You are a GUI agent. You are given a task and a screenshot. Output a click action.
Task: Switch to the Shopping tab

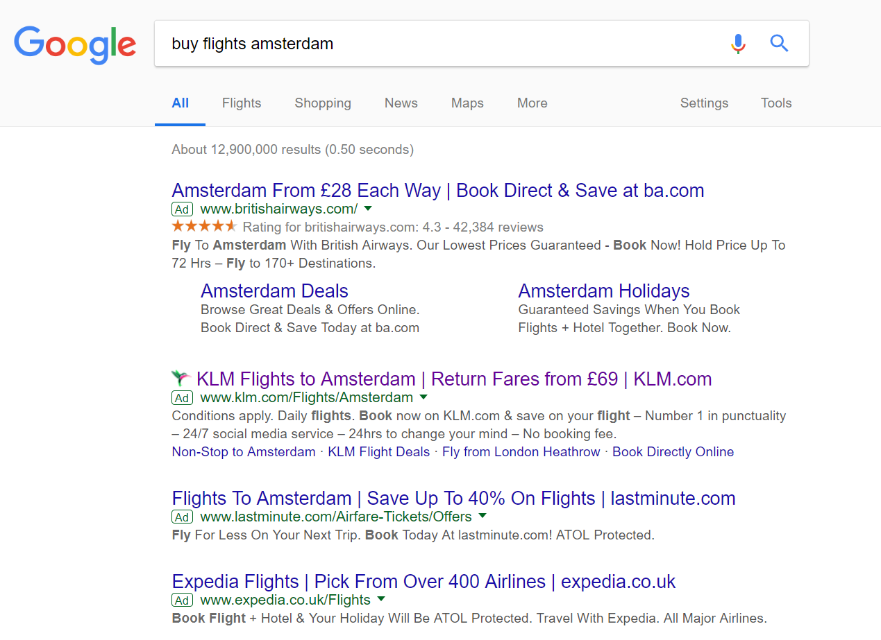pyautogui.click(x=323, y=103)
